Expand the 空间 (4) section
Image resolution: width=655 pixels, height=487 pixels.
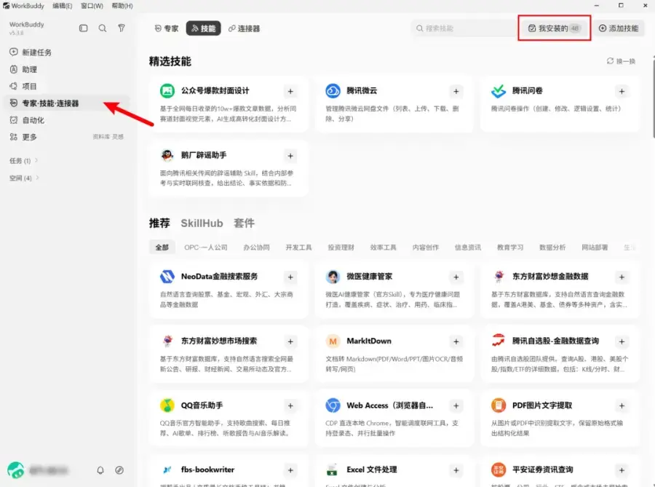coord(24,178)
